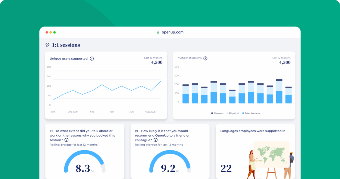Click info icon after 'booked this session?'

pyautogui.click(x=67, y=140)
